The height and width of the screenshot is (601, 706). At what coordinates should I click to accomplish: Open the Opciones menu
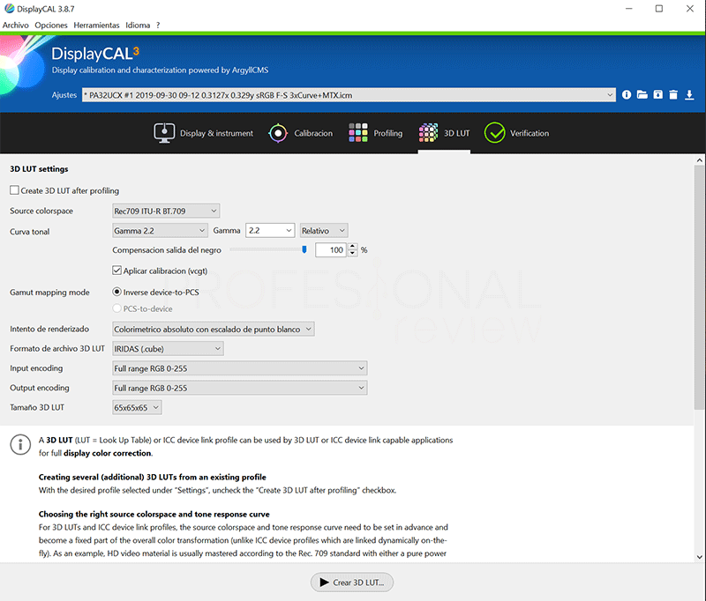tap(51, 26)
